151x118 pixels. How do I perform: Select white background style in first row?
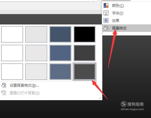(12, 34)
